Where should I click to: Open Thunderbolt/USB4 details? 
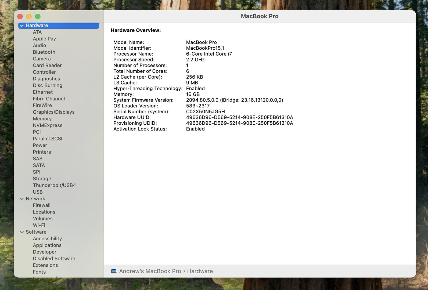(x=54, y=185)
